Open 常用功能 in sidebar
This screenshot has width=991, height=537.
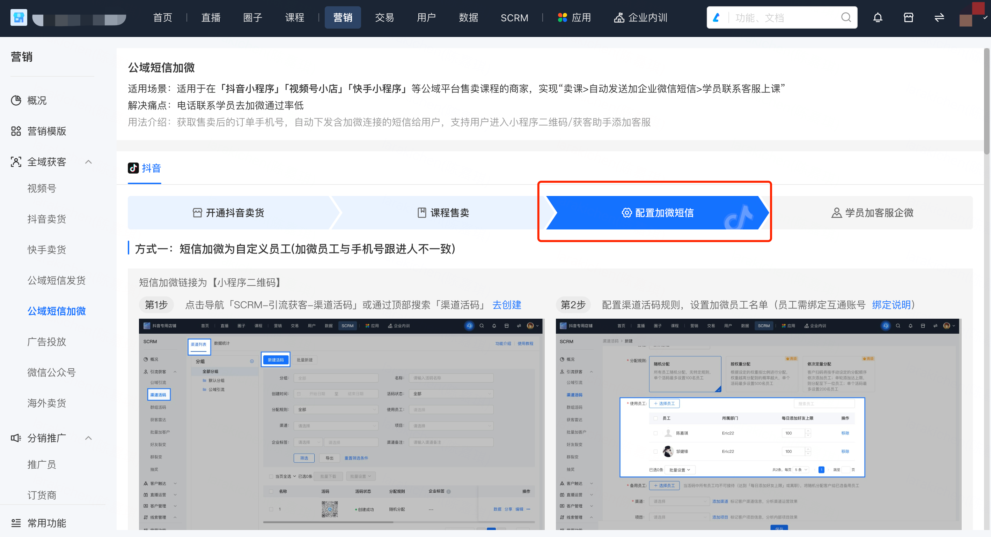pos(47,523)
